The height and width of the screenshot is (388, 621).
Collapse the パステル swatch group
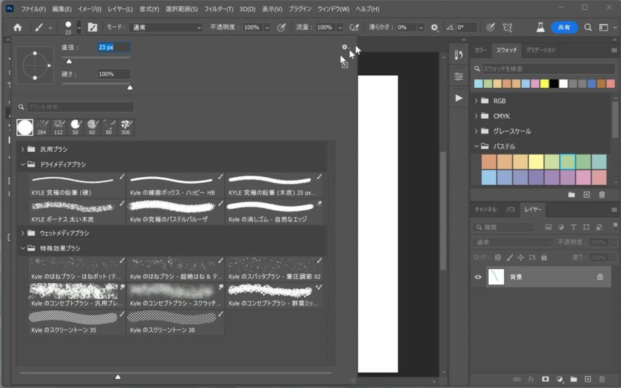point(476,146)
